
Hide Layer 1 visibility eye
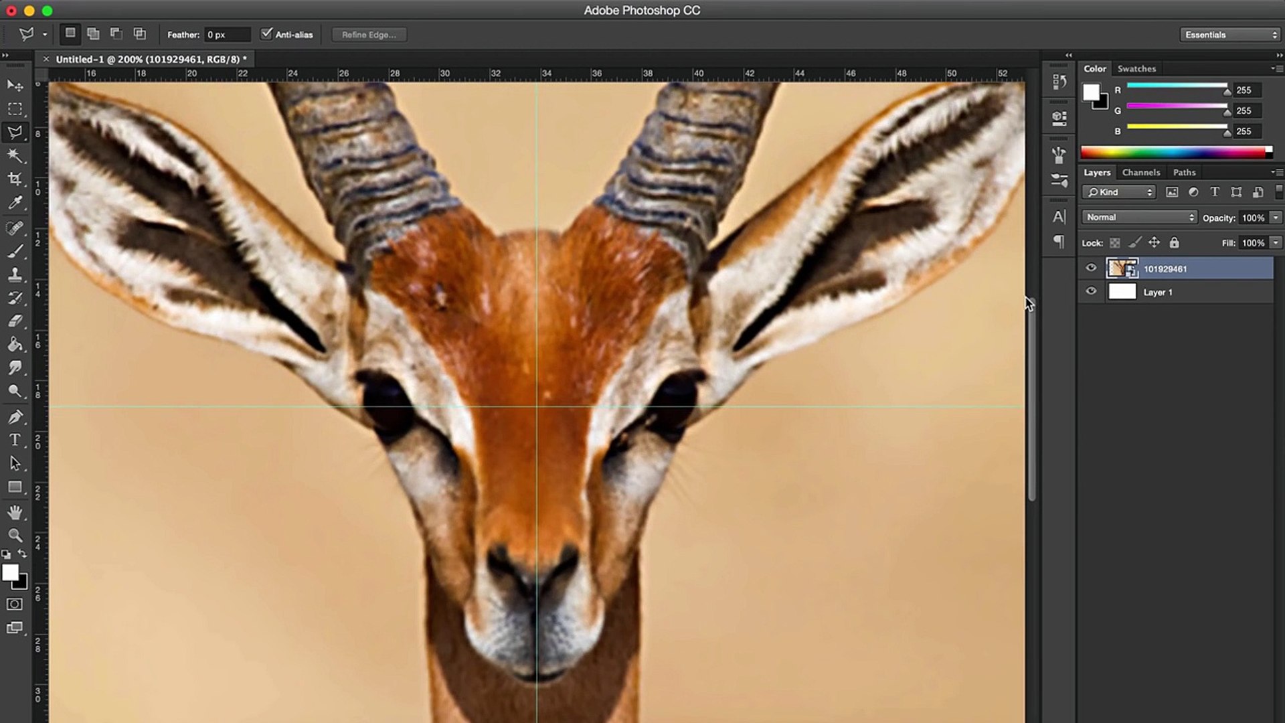tap(1091, 292)
